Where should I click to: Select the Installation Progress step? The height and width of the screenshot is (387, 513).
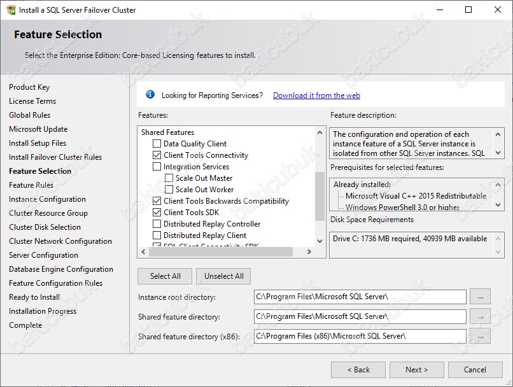(43, 311)
